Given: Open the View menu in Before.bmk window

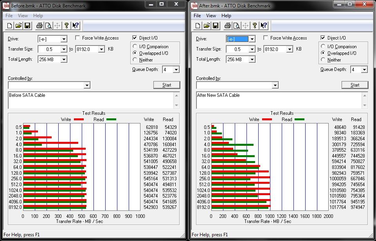Looking at the screenshot, I should (x=23, y=16).
